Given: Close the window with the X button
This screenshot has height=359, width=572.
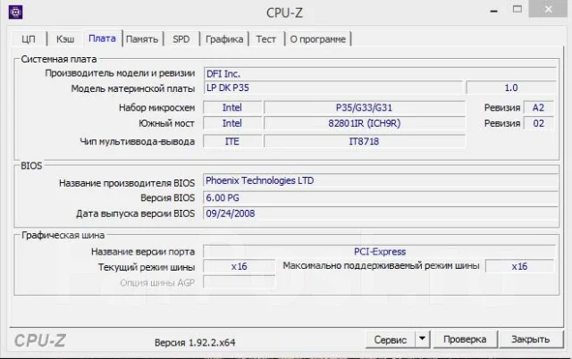Looking at the screenshot, I should coord(548,9).
